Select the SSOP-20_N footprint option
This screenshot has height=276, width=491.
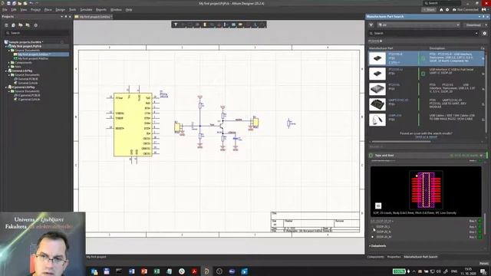tap(383, 232)
